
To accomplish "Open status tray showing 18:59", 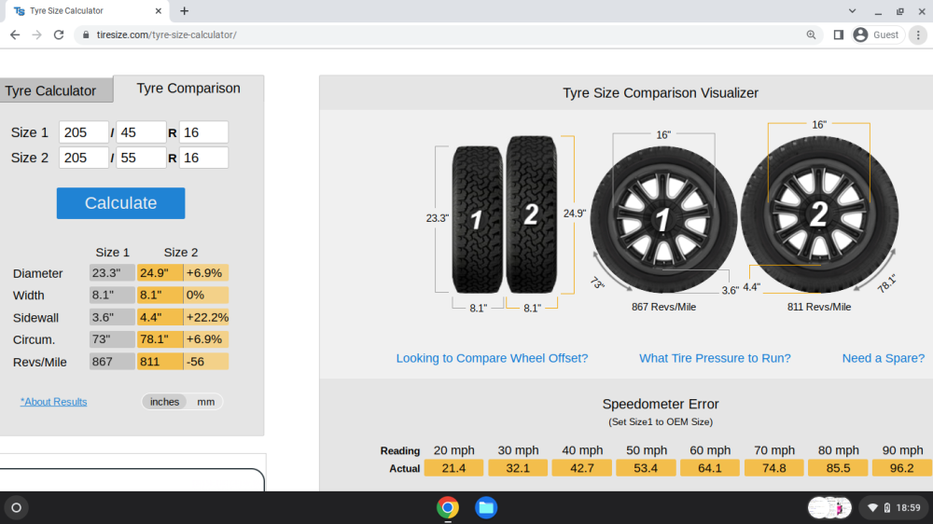I will point(895,507).
